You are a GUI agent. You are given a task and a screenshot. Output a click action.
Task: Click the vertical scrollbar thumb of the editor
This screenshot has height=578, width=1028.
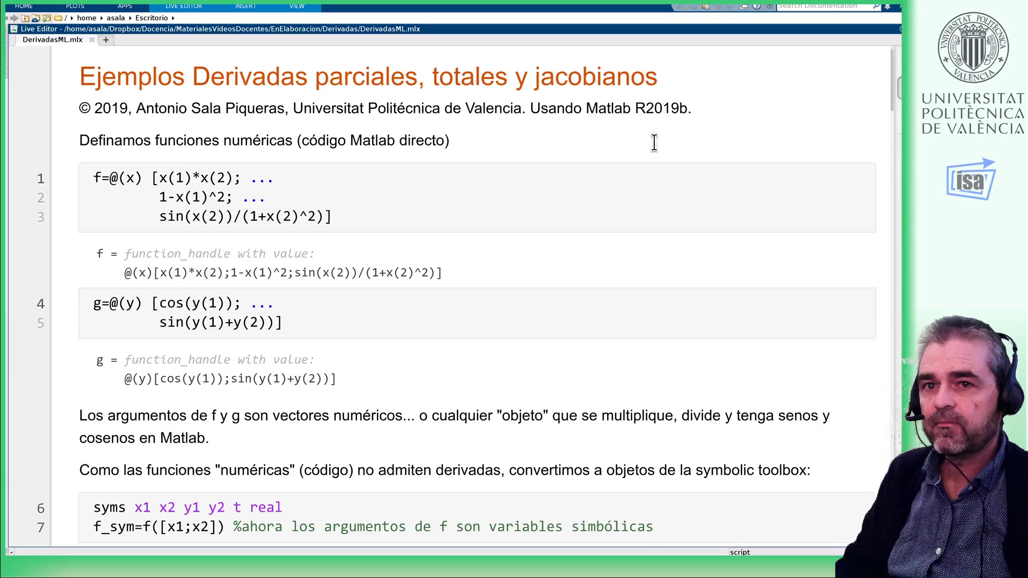892,80
